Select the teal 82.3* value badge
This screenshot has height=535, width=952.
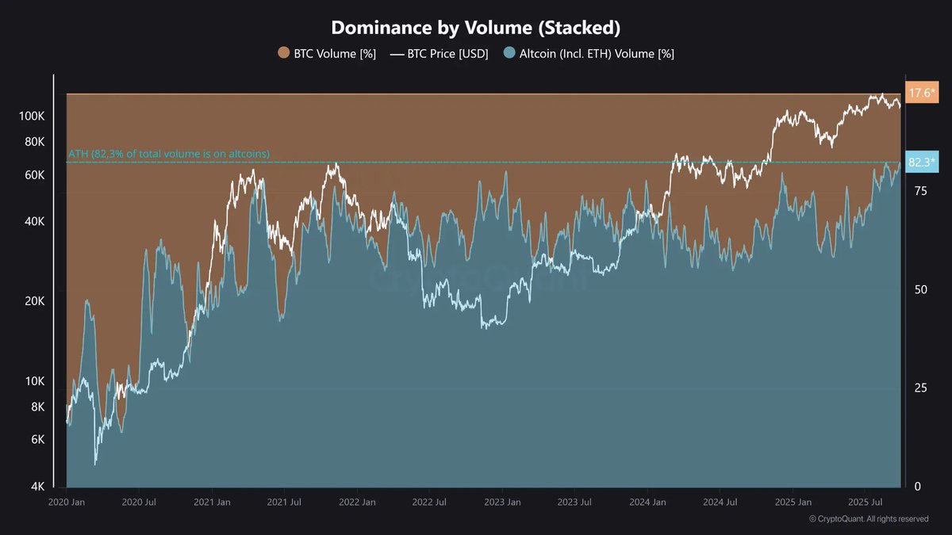click(921, 162)
